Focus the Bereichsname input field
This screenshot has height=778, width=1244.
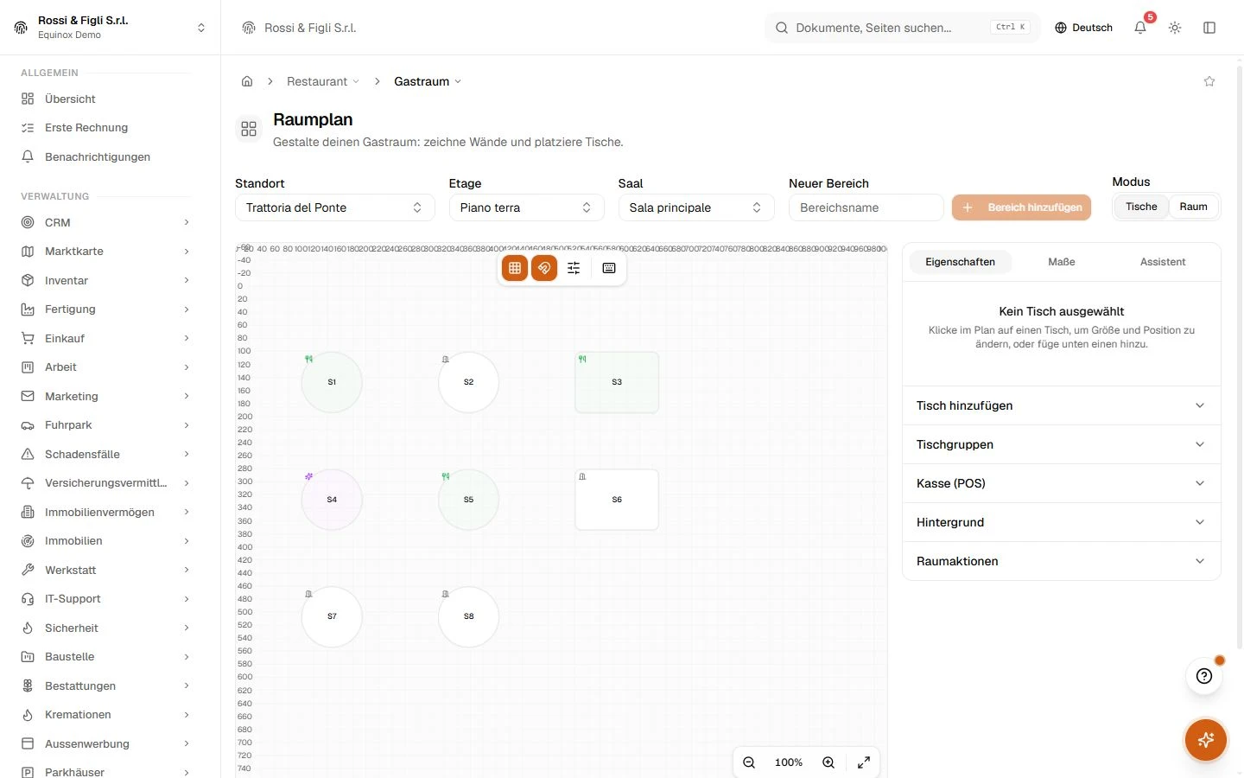(x=866, y=207)
